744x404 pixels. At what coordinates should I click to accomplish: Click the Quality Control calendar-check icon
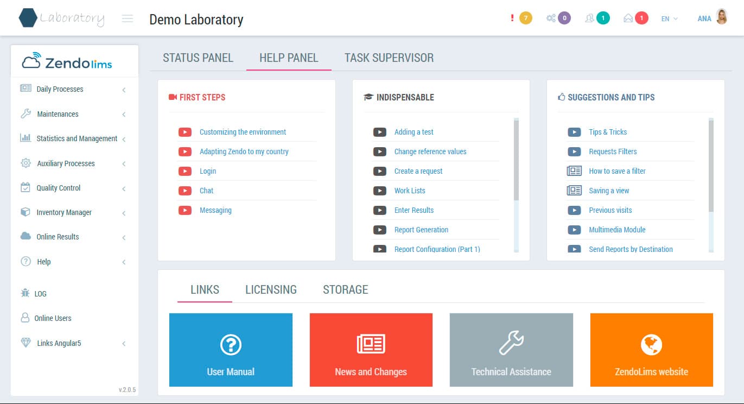pyautogui.click(x=26, y=187)
